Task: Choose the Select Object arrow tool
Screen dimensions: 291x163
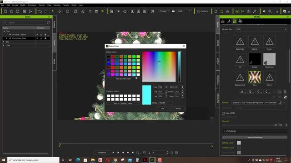Action: tap(53, 11)
